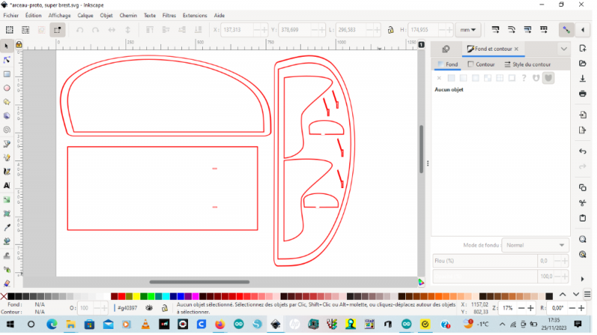Select the Star and polygon tool
597x335 pixels.
click(x=7, y=102)
